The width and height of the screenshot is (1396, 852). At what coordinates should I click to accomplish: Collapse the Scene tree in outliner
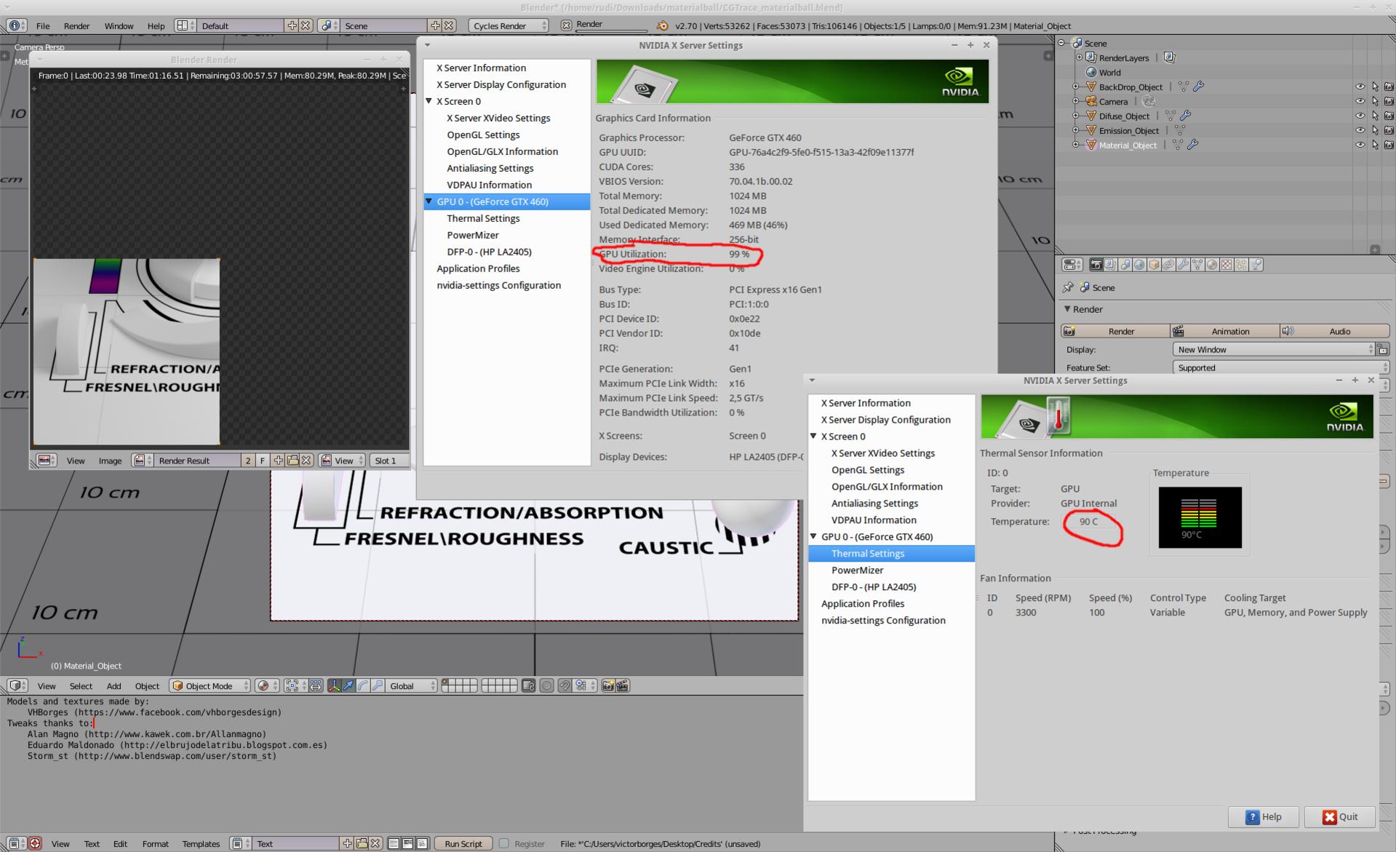pyautogui.click(x=1061, y=43)
